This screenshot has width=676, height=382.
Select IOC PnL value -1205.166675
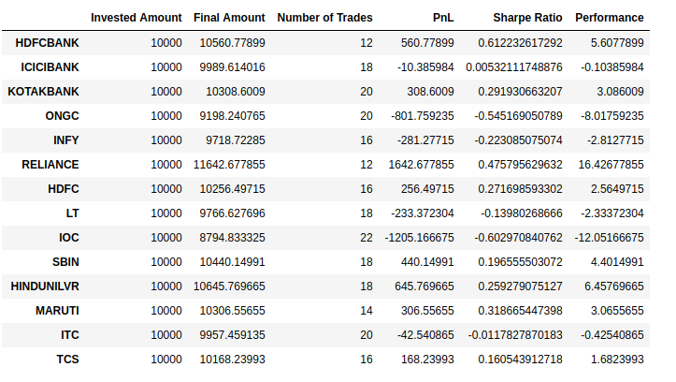point(419,238)
